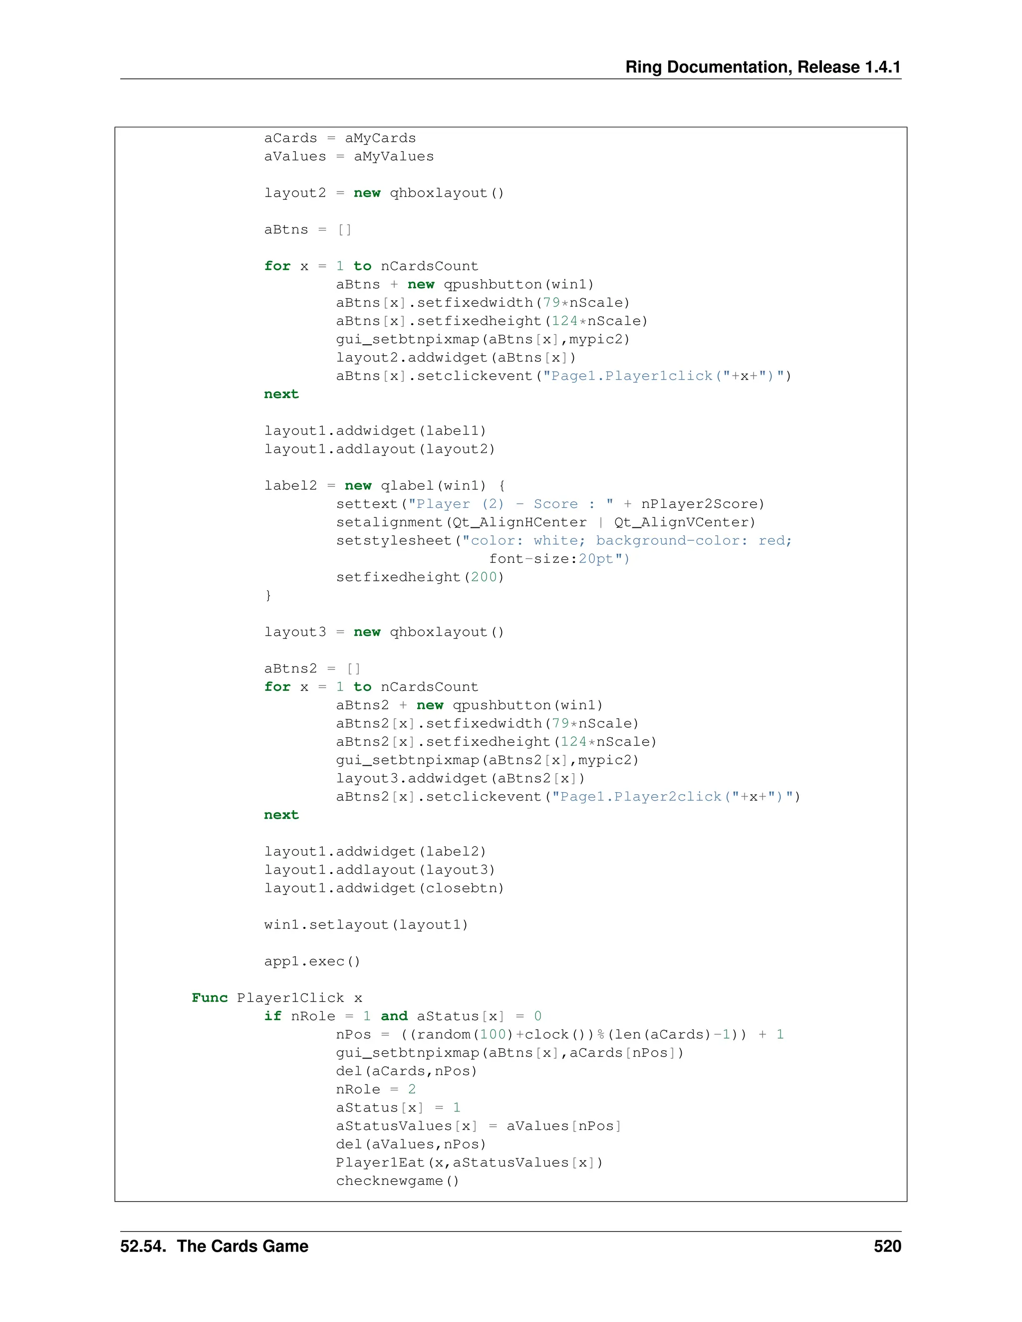Click the footer section title 'The Cards Game'
This screenshot has width=1022, height=1322.
(x=242, y=1246)
